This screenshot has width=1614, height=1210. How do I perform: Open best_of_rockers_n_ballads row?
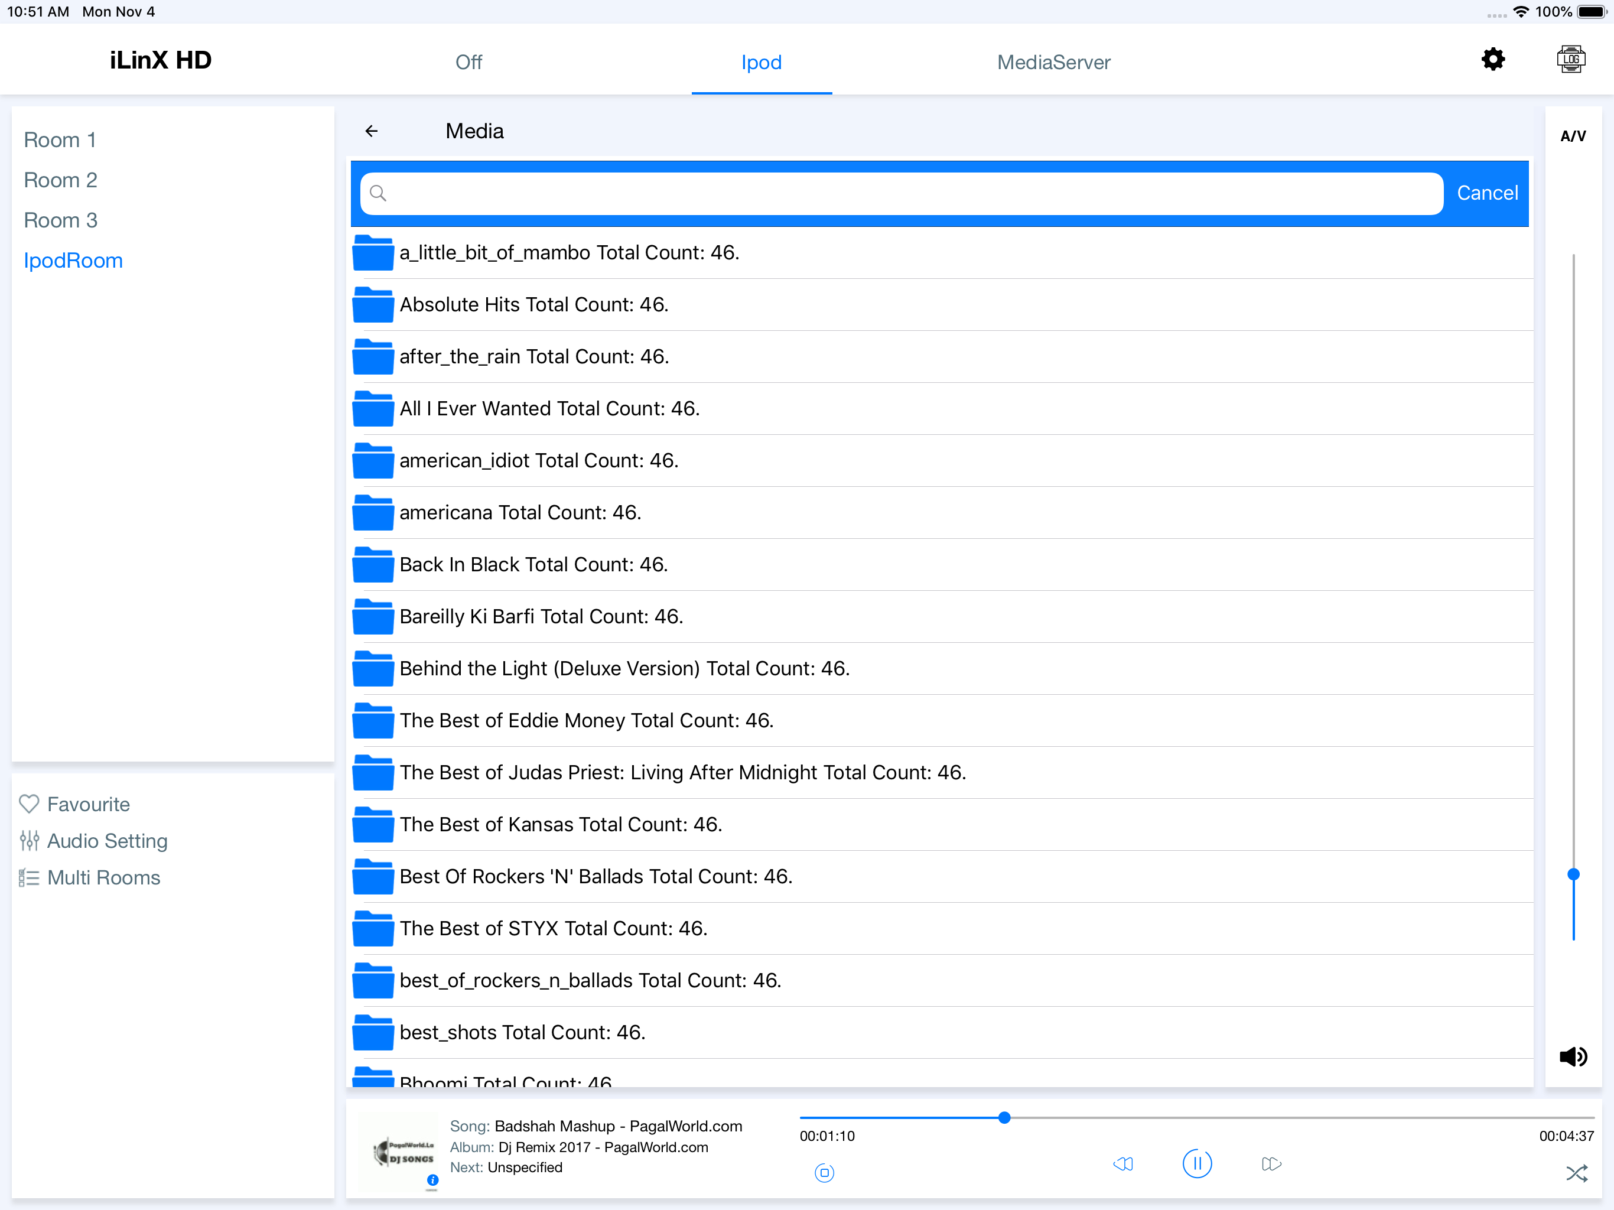pyautogui.click(x=941, y=981)
